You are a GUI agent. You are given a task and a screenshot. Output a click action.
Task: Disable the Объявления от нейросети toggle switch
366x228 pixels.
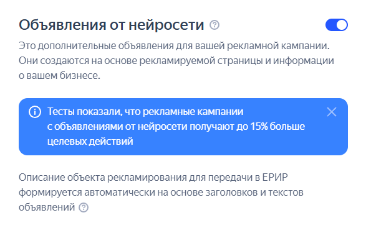336,25
